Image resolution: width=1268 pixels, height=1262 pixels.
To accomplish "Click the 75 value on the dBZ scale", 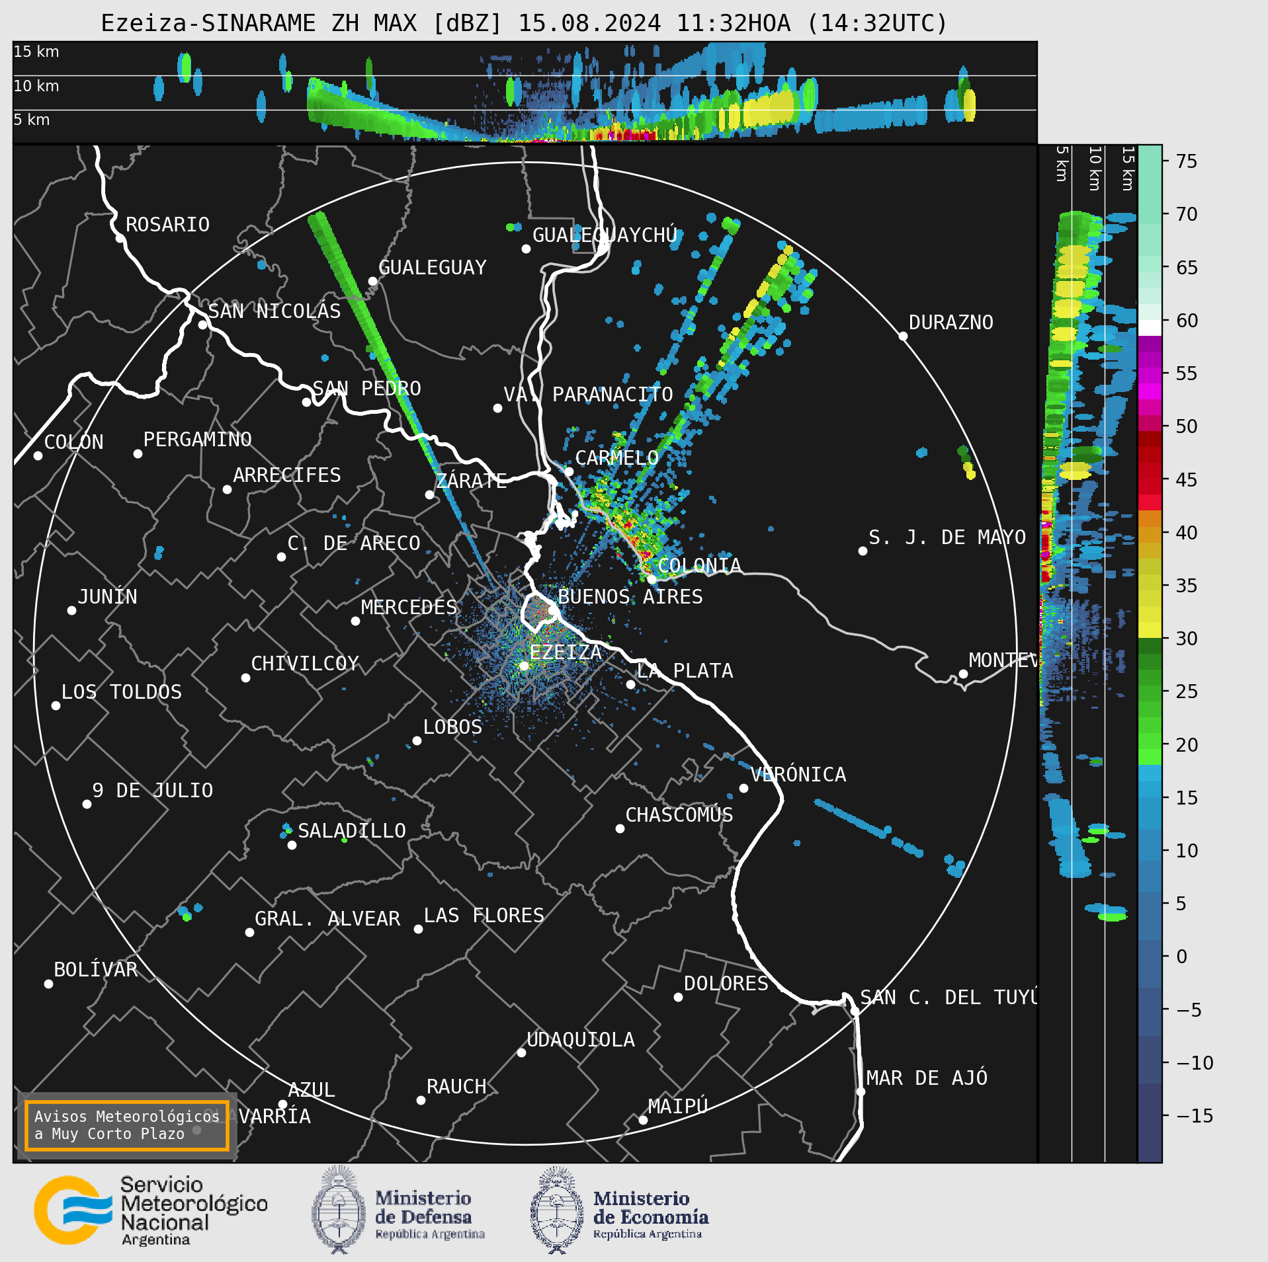I will point(1187,161).
